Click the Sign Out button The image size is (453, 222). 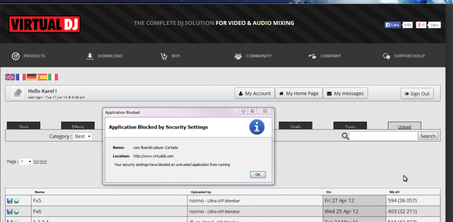point(417,93)
